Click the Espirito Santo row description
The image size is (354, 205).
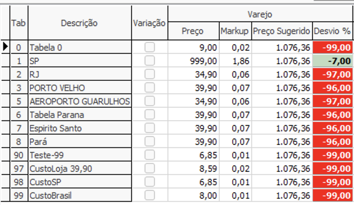[x=79, y=128]
